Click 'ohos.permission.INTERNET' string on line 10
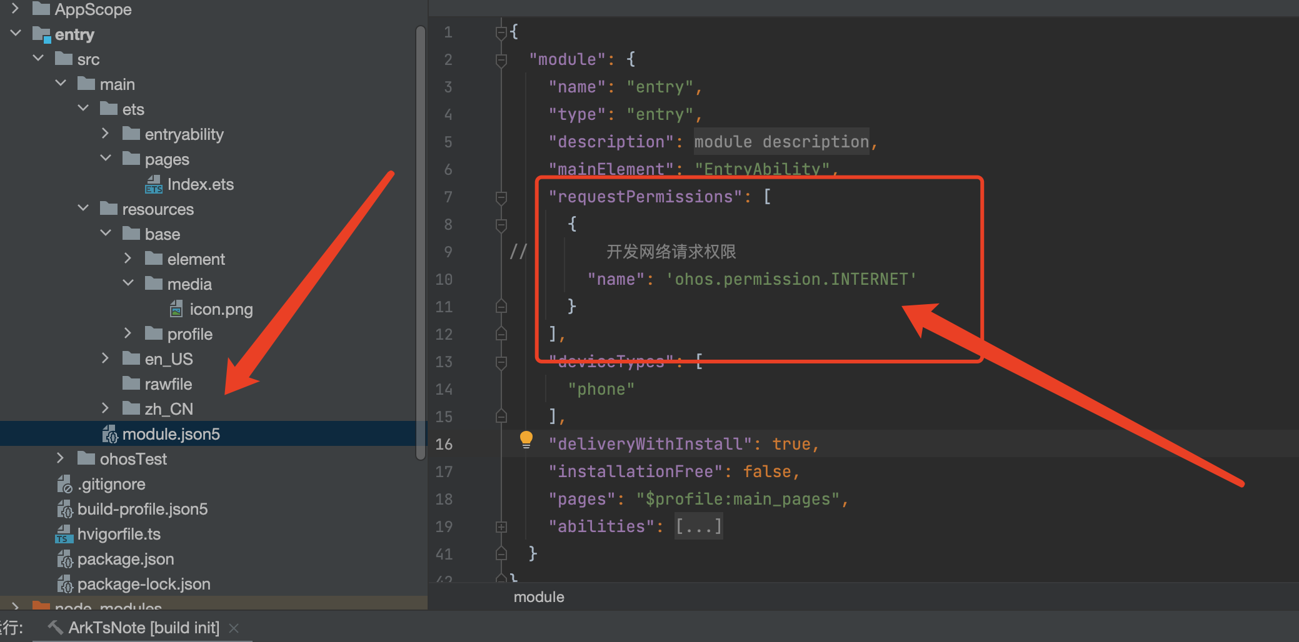Image resolution: width=1299 pixels, height=642 pixels. [x=791, y=279]
